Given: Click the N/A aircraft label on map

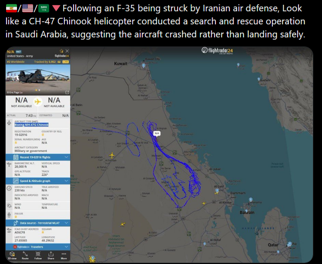Looking at the screenshot, I should click(x=157, y=133).
